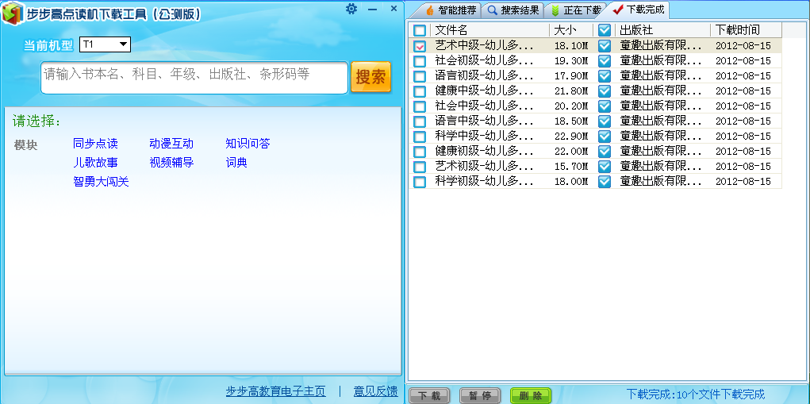810x404 pixels.
Task: Open the 同步点读 module
Action: [x=95, y=144]
